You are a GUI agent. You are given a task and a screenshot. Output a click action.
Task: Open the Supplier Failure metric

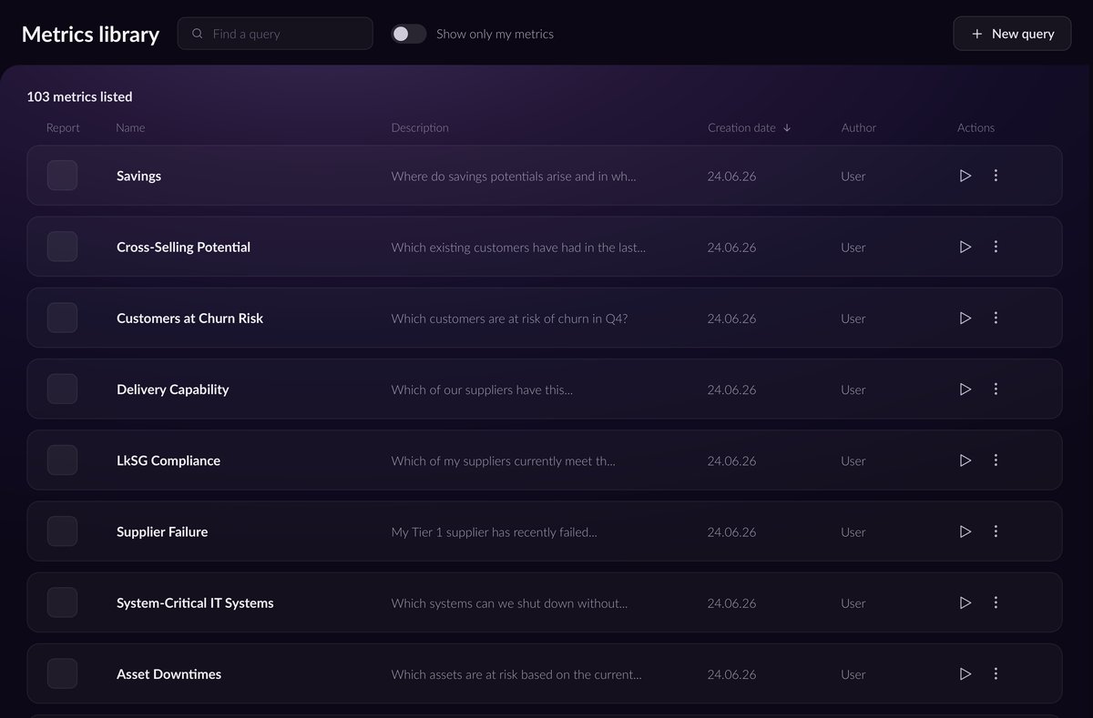[162, 531]
